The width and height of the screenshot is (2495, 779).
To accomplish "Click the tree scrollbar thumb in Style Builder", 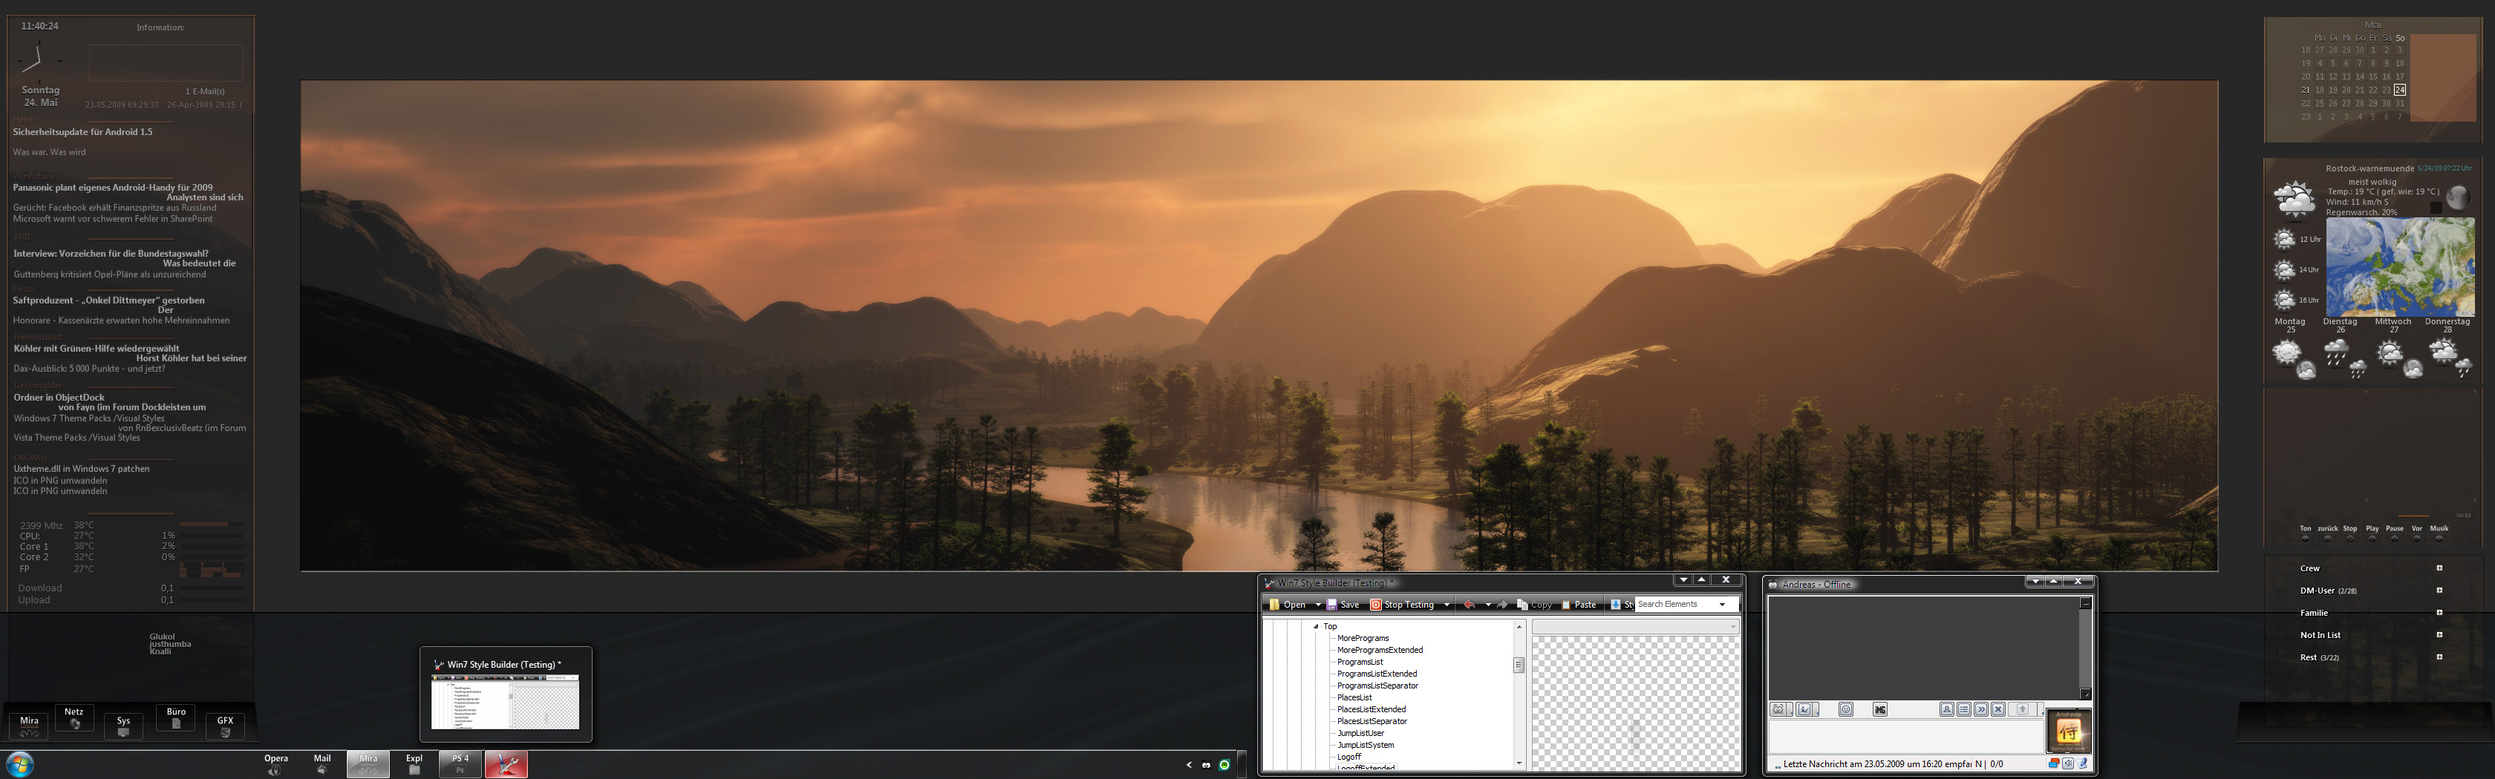I will click(1519, 665).
